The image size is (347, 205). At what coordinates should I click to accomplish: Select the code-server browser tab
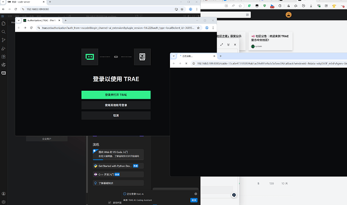pyautogui.click(x=26, y=2)
